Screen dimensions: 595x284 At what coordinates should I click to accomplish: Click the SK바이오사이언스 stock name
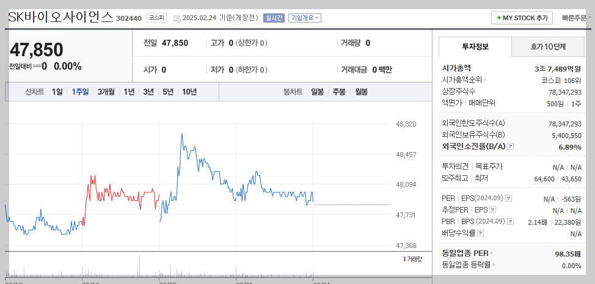[60, 17]
